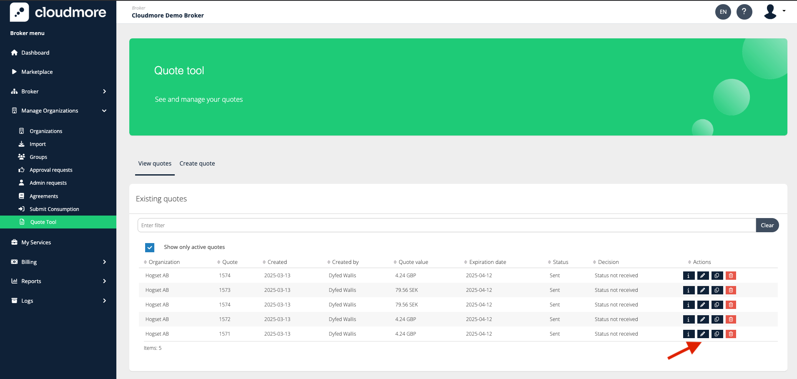The image size is (797, 379).
Task: Open Submit Consumption from the sidebar
Action: click(x=54, y=209)
